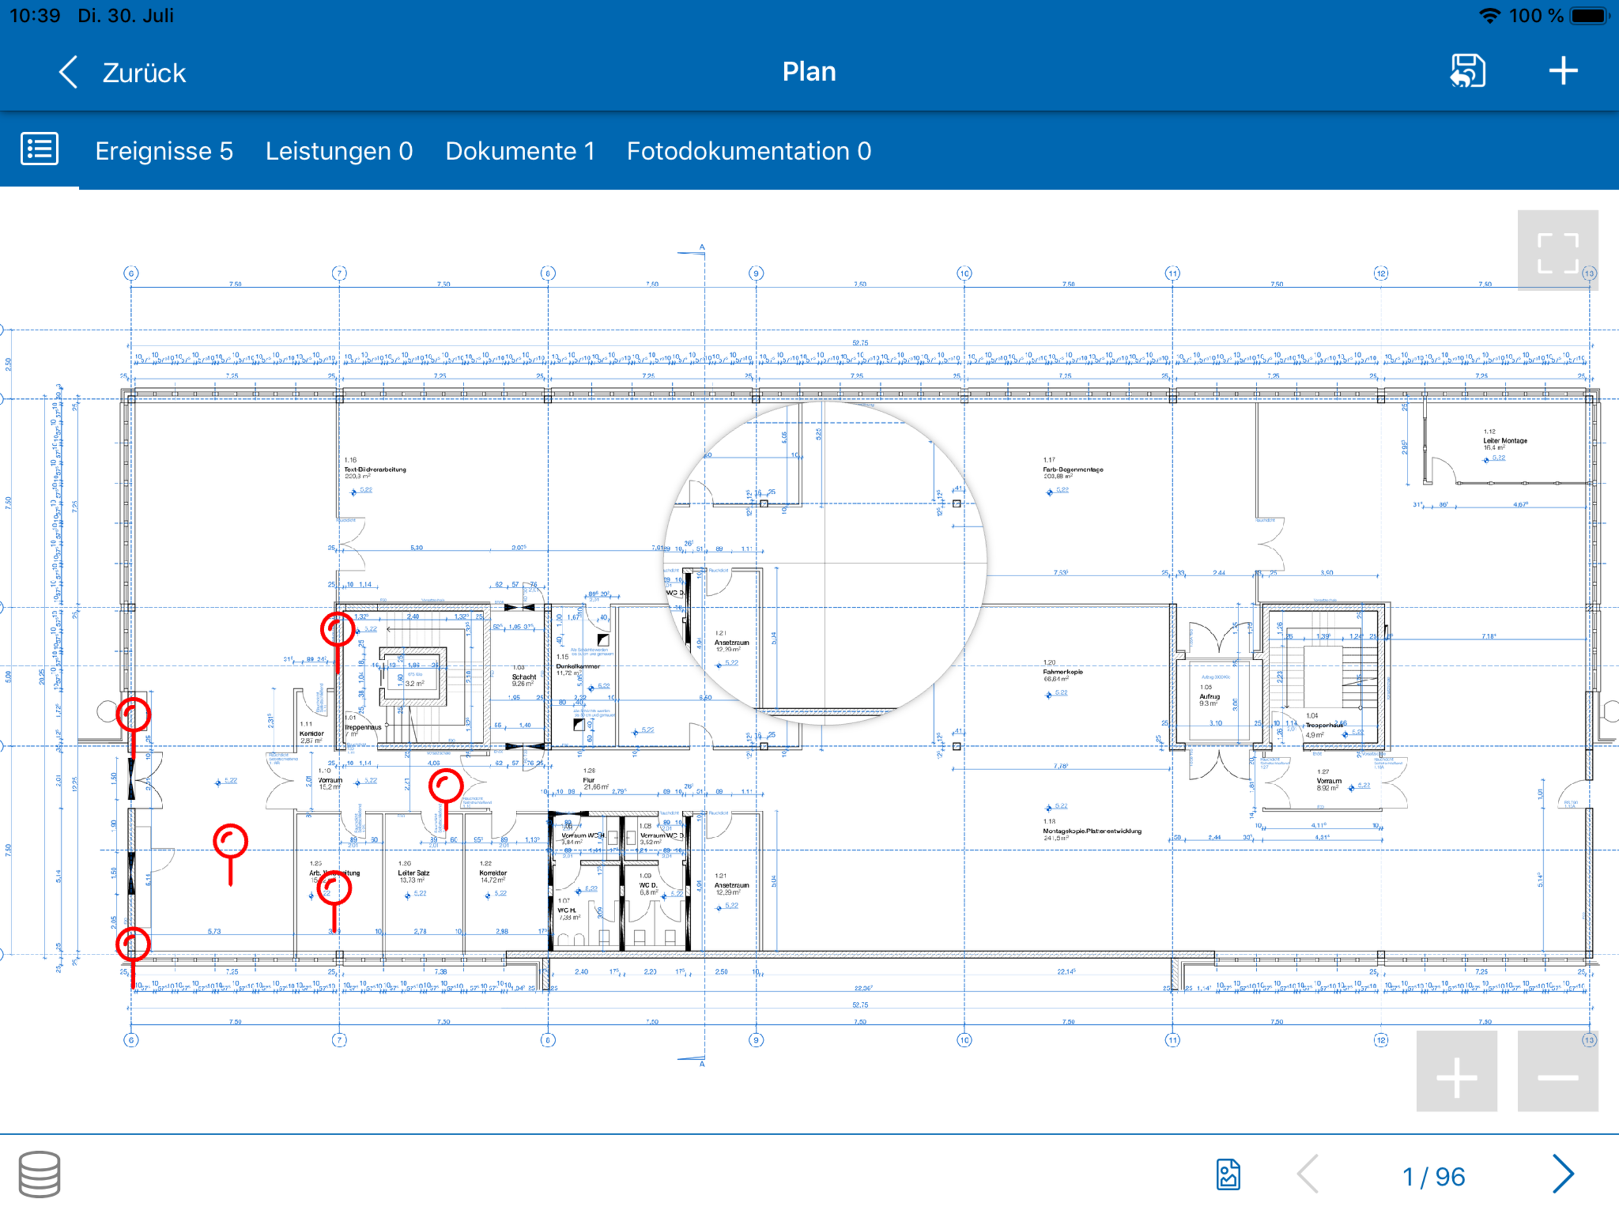Open the database stack icon
This screenshot has height=1214, width=1619.
point(40,1174)
